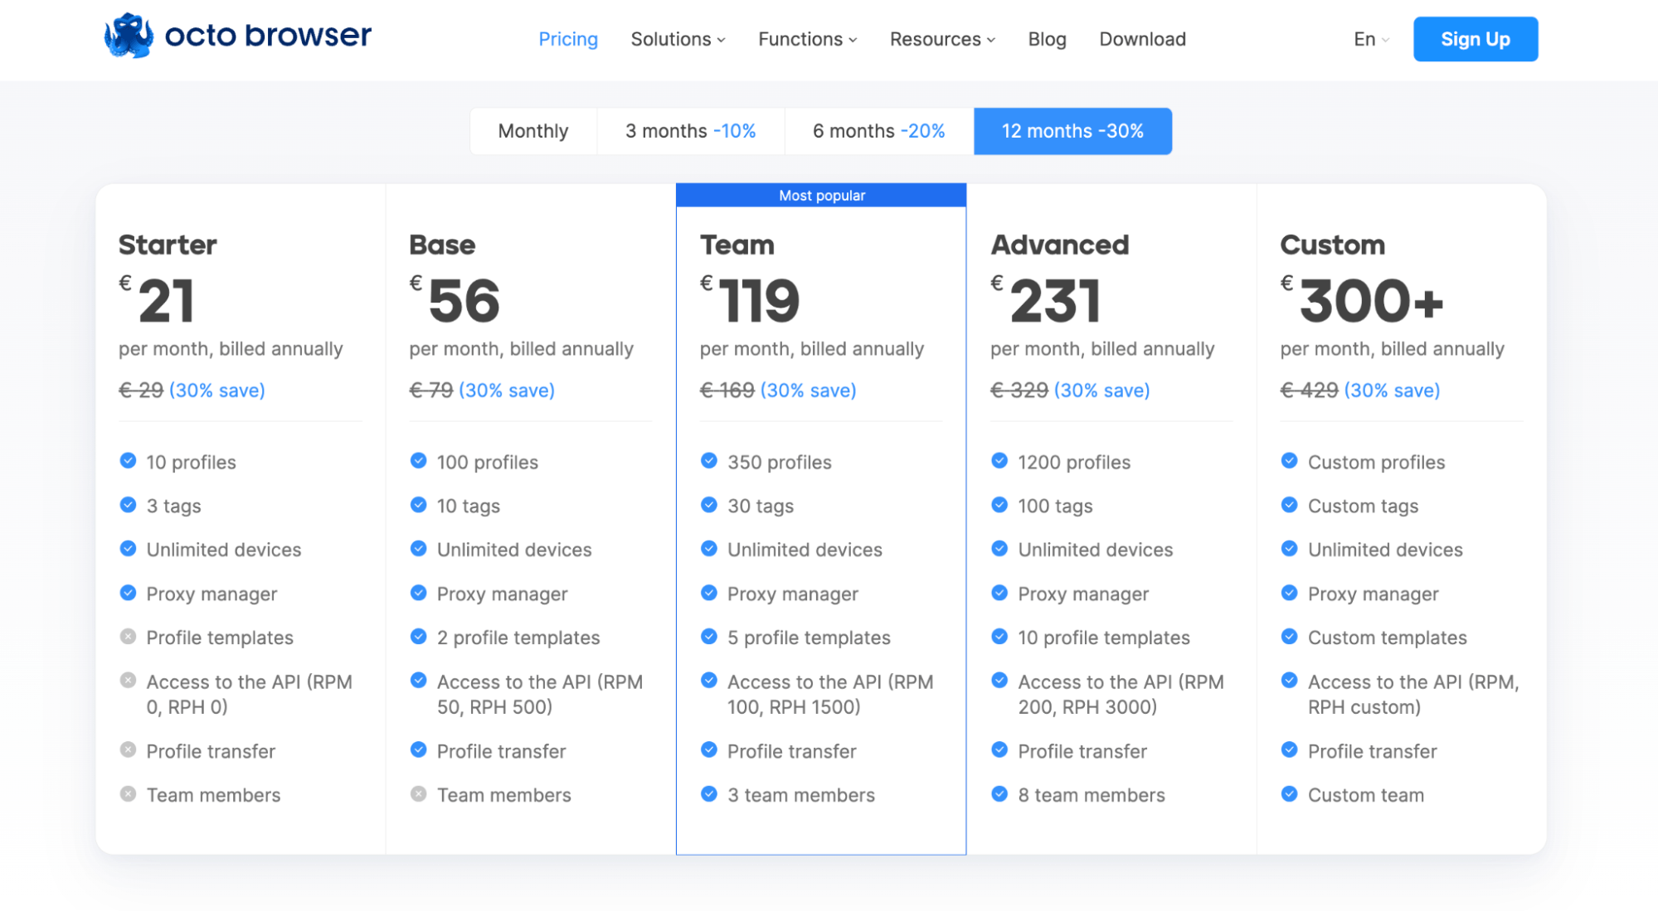Click the checkmark beside 1200 profiles in Advanced

tap(999, 461)
